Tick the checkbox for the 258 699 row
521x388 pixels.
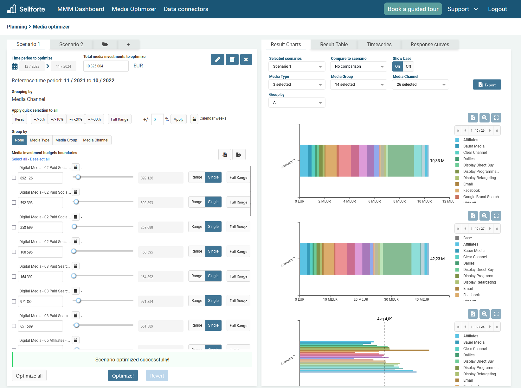click(14, 227)
